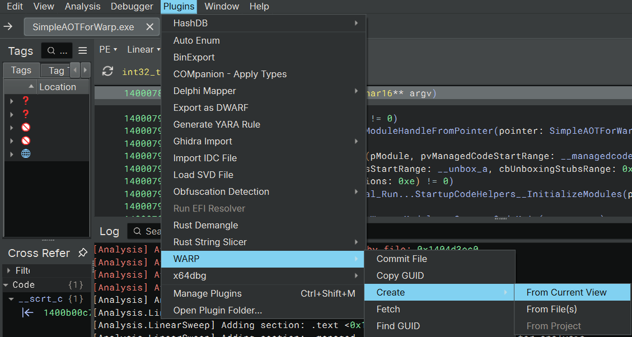Toggle the Cross References pin
632x337 pixels.
(x=82, y=253)
